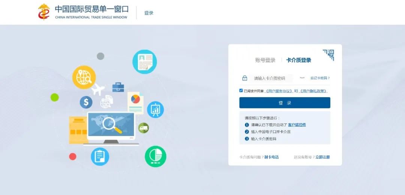The image size is (405, 195).
Task: Click the 立即注册 register link
Action: (x=322, y=157)
